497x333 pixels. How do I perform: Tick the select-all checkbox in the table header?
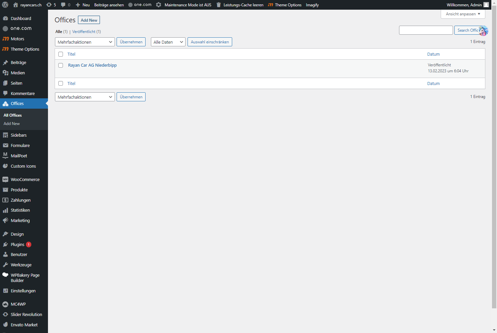point(61,54)
